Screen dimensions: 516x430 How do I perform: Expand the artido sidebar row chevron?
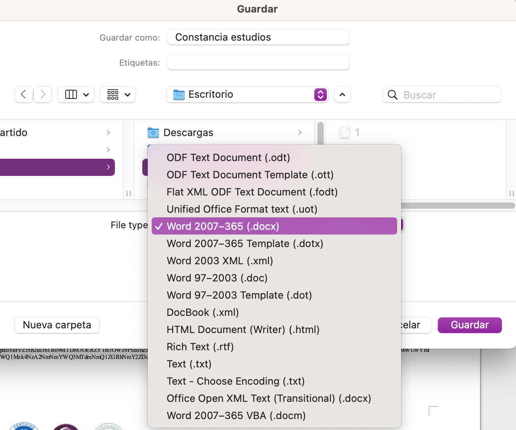pos(108,133)
